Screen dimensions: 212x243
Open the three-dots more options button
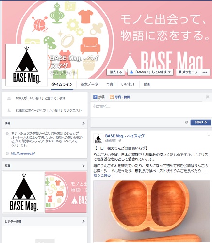[x=205, y=72]
